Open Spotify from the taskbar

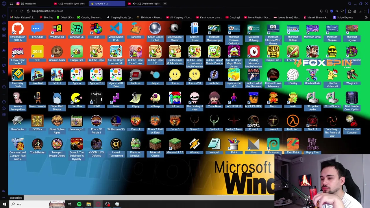(x=79, y=204)
